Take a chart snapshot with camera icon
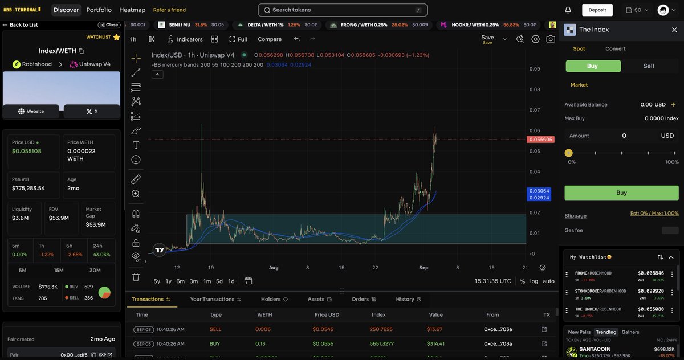Image resolution: width=684 pixels, height=360 pixels. pyautogui.click(x=551, y=39)
